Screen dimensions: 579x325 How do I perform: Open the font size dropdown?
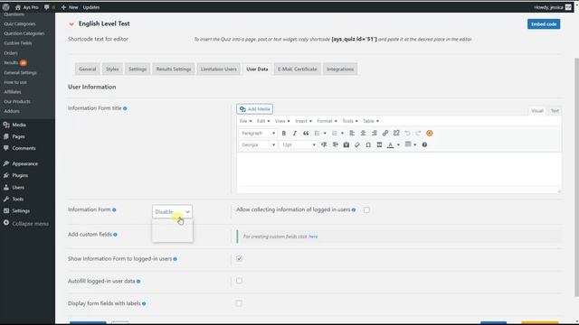[x=299, y=144]
